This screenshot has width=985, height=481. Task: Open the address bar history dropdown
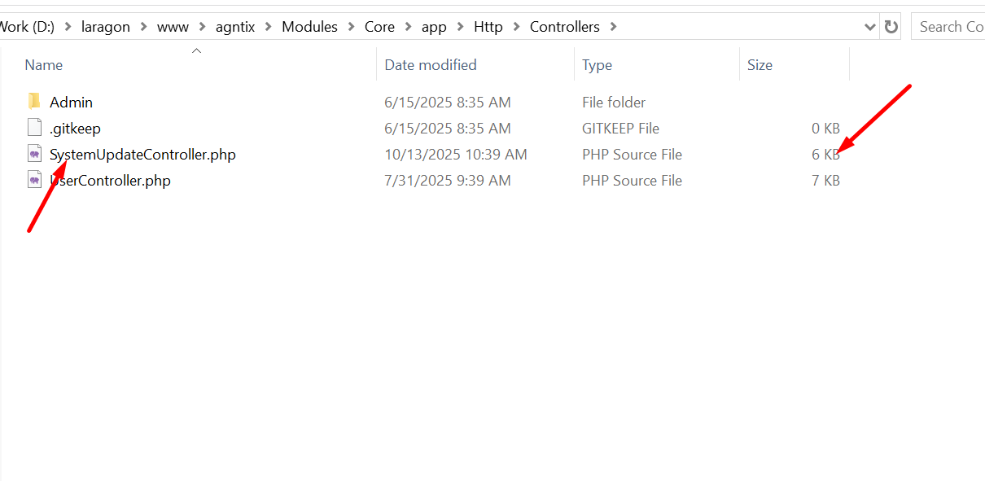tap(869, 27)
